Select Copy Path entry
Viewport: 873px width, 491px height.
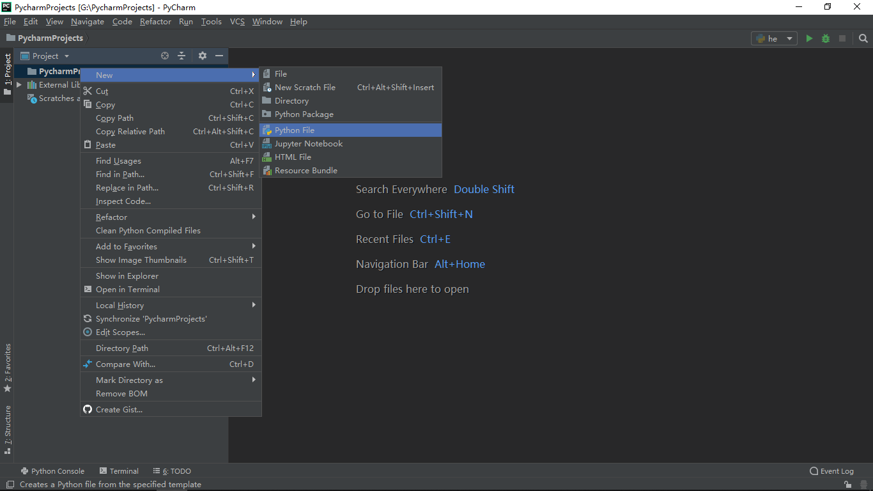pyautogui.click(x=171, y=118)
